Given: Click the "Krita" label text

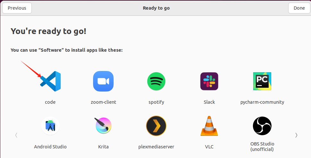Looking at the screenshot, I should [x=103, y=147].
